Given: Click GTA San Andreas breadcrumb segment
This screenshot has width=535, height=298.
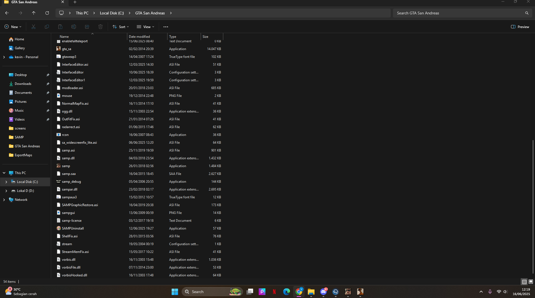Looking at the screenshot, I should pos(150,13).
